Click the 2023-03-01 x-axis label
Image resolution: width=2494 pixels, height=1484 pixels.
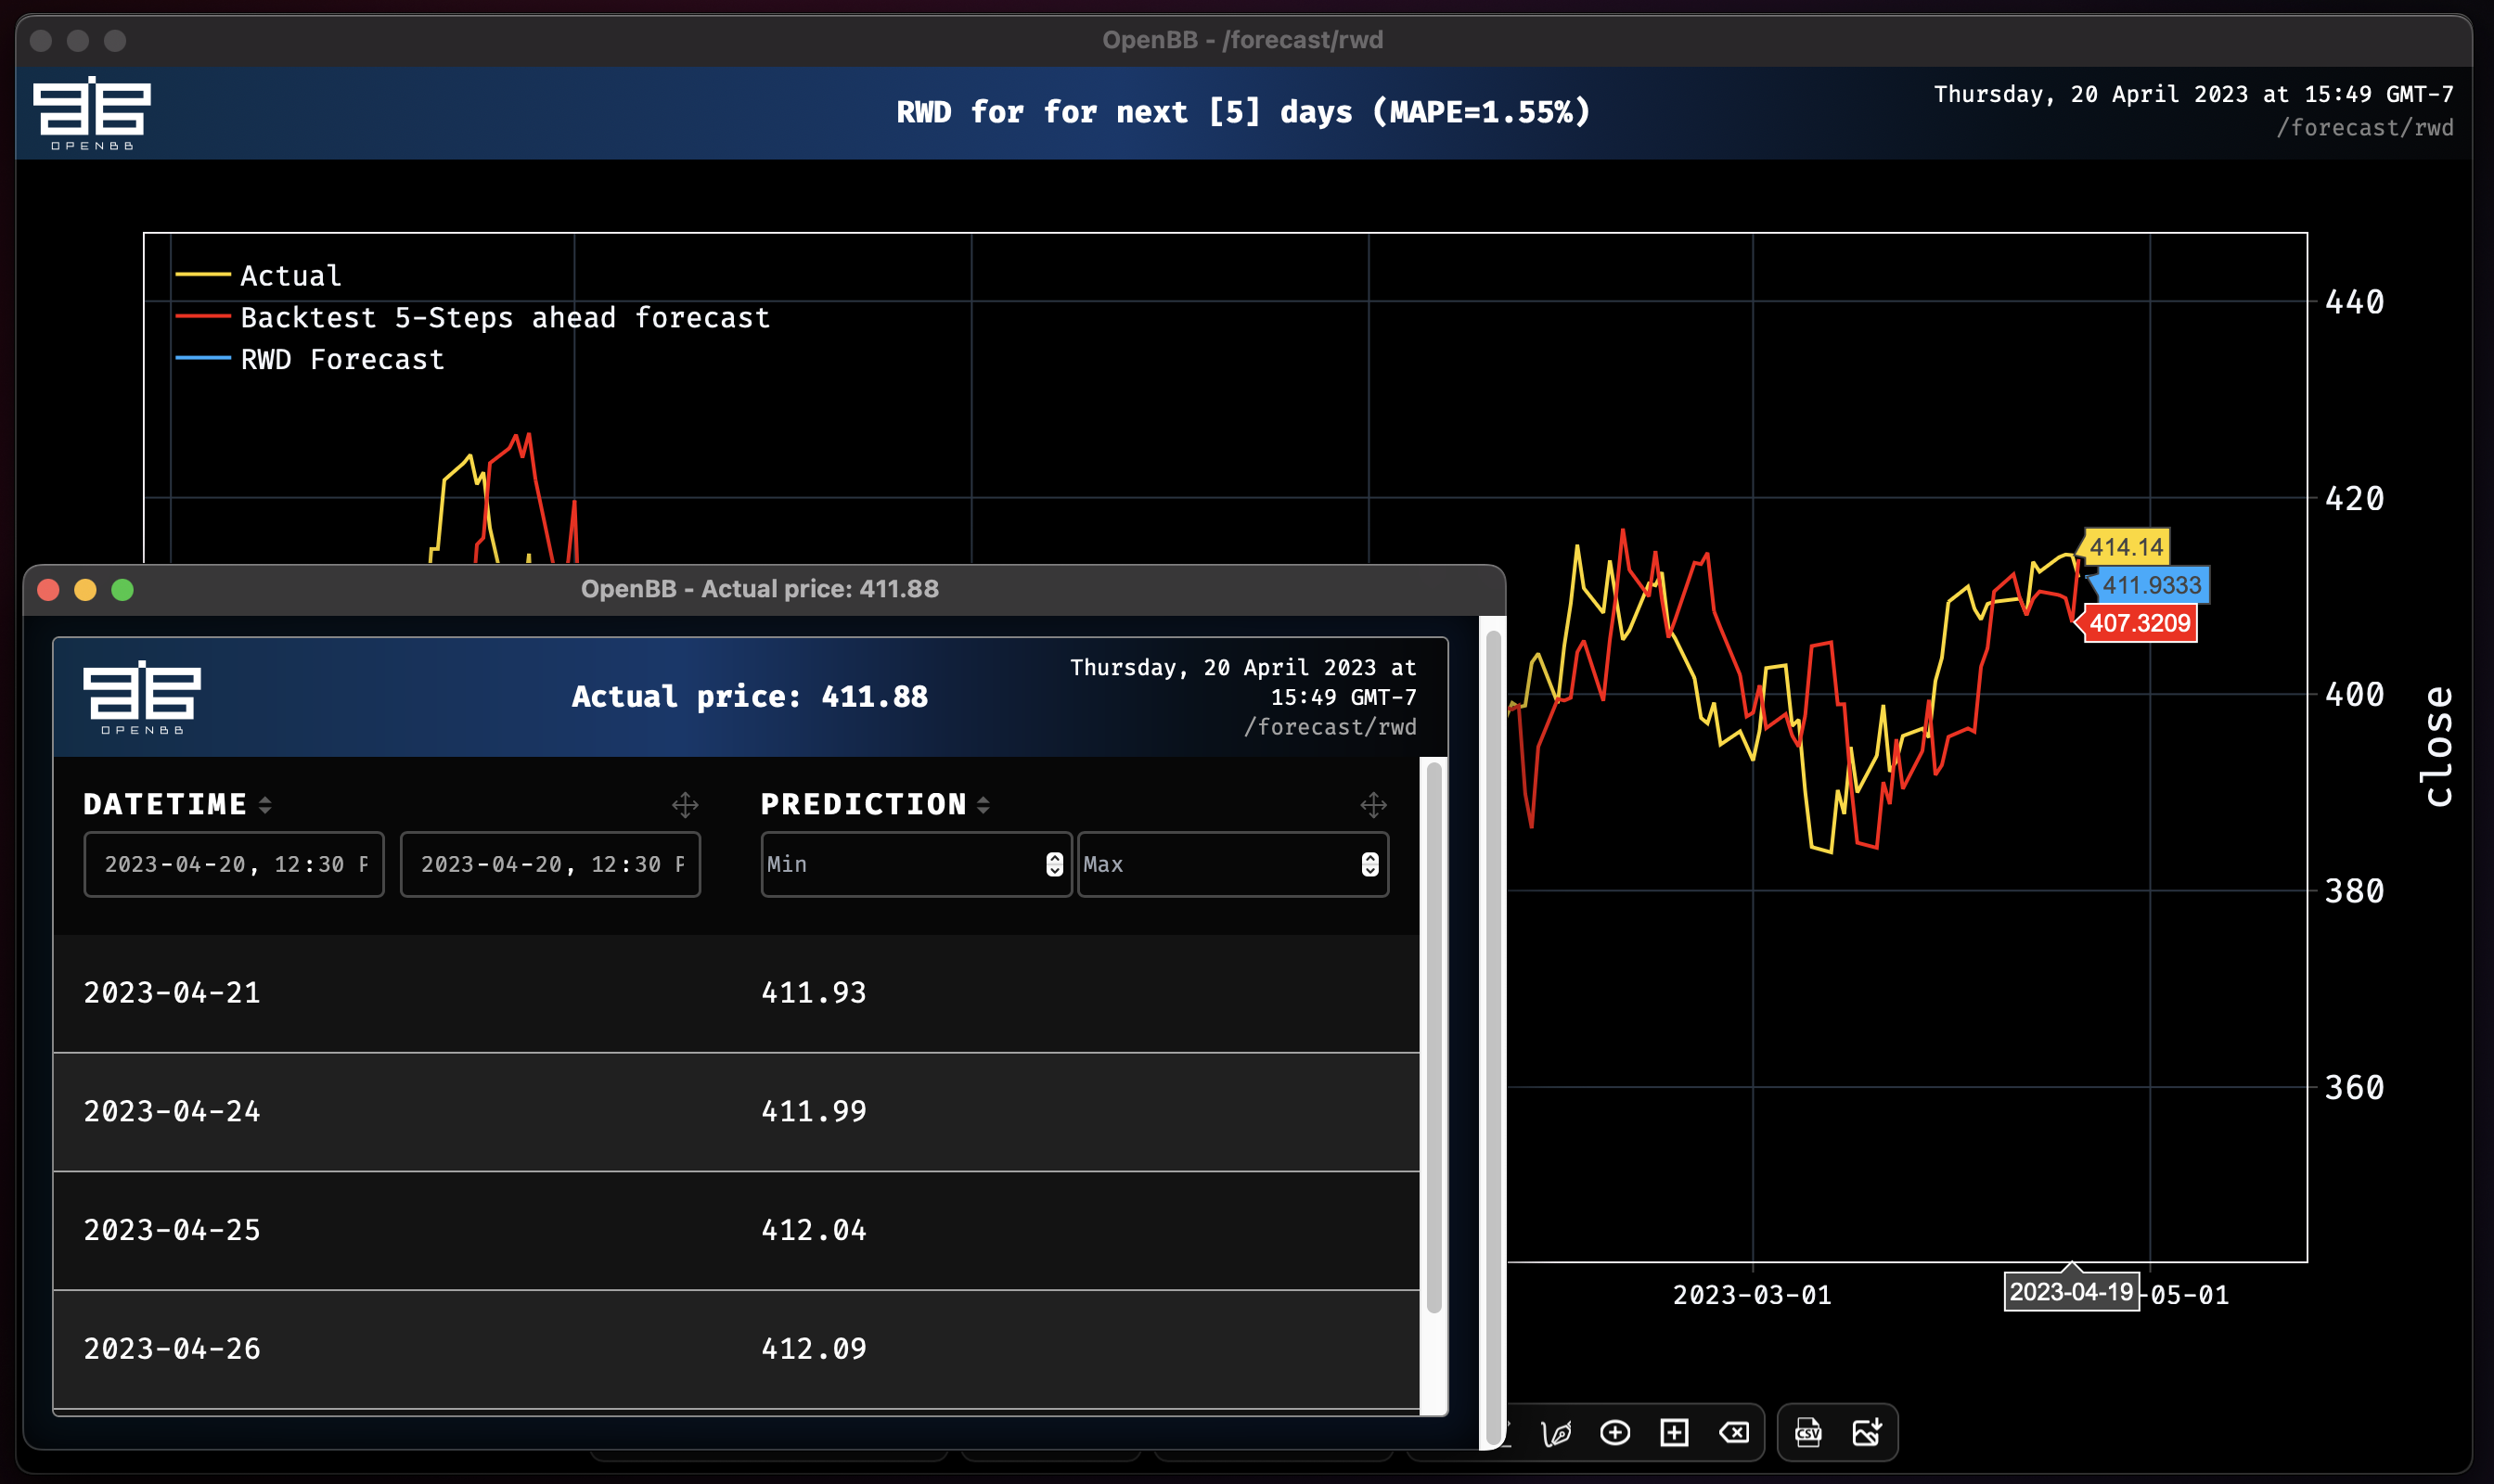[x=1753, y=1296]
